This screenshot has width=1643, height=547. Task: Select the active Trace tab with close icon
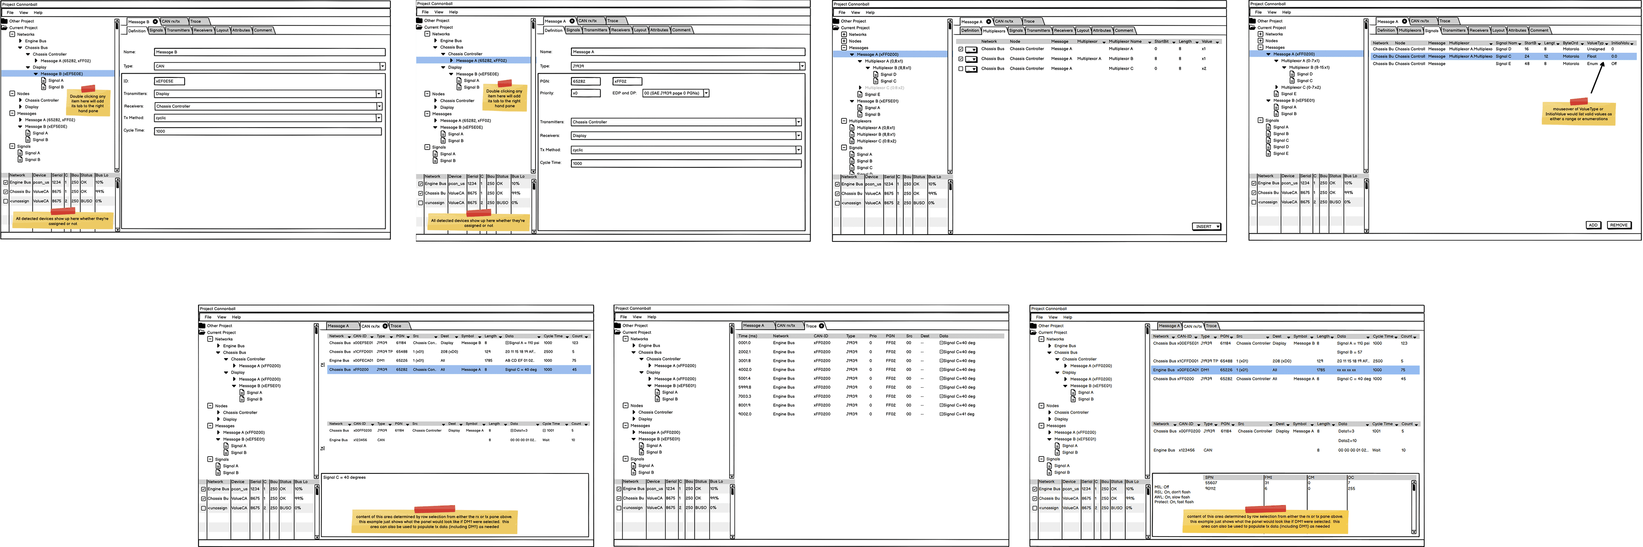click(812, 326)
